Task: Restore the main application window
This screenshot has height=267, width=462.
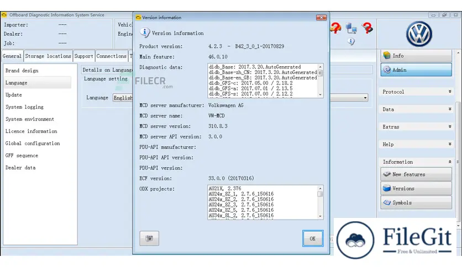Action: (444, 15)
